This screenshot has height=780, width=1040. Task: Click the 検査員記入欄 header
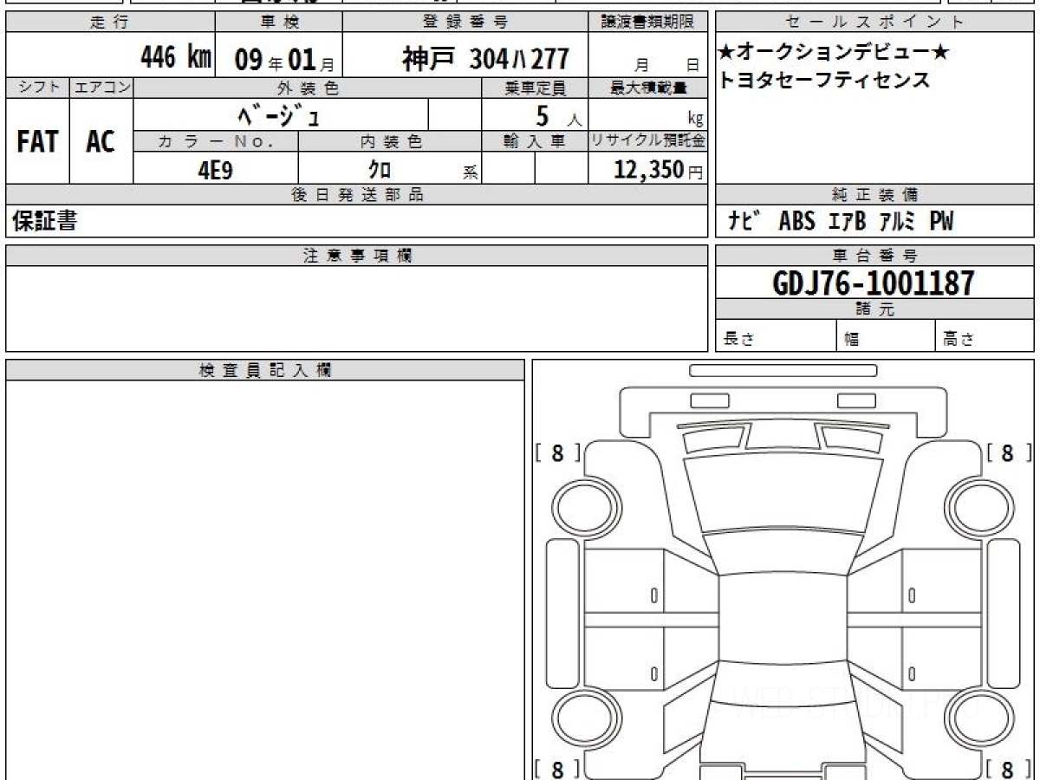click(265, 370)
